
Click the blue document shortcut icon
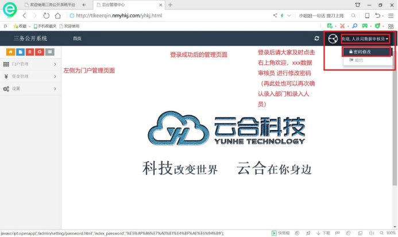[20, 52]
